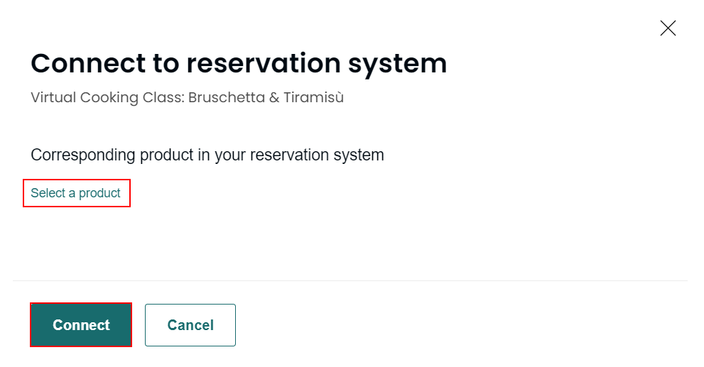Close the reservation system dialog
The width and height of the screenshot is (704, 367).
pos(668,28)
